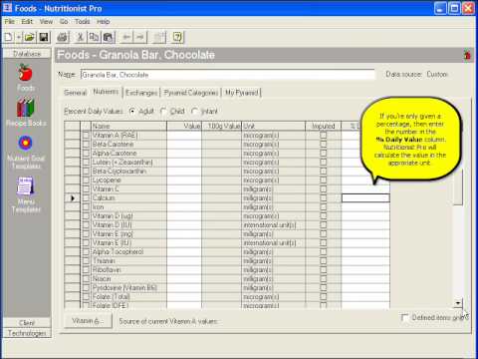Tick the Imputed checkbox for Iron
Image resolution: width=478 pixels, height=359 pixels.
323,207
